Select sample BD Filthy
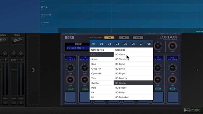 (133, 92)
